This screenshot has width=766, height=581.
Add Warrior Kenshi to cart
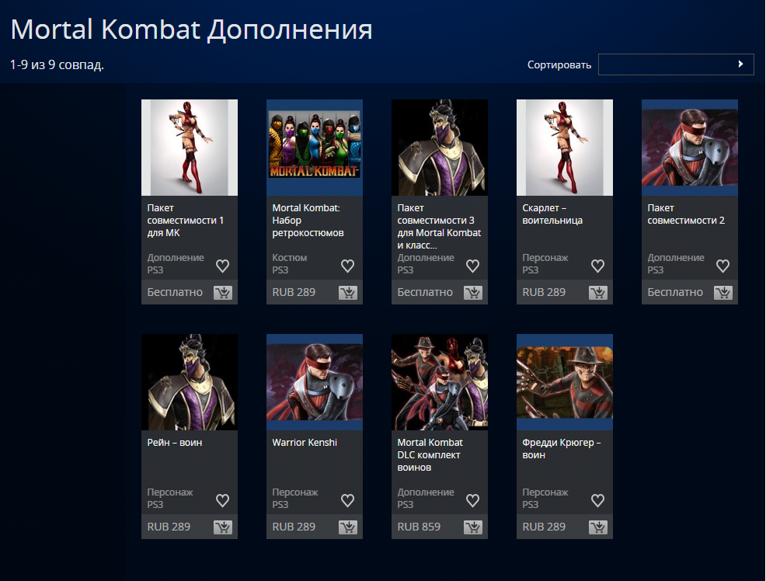348,527
